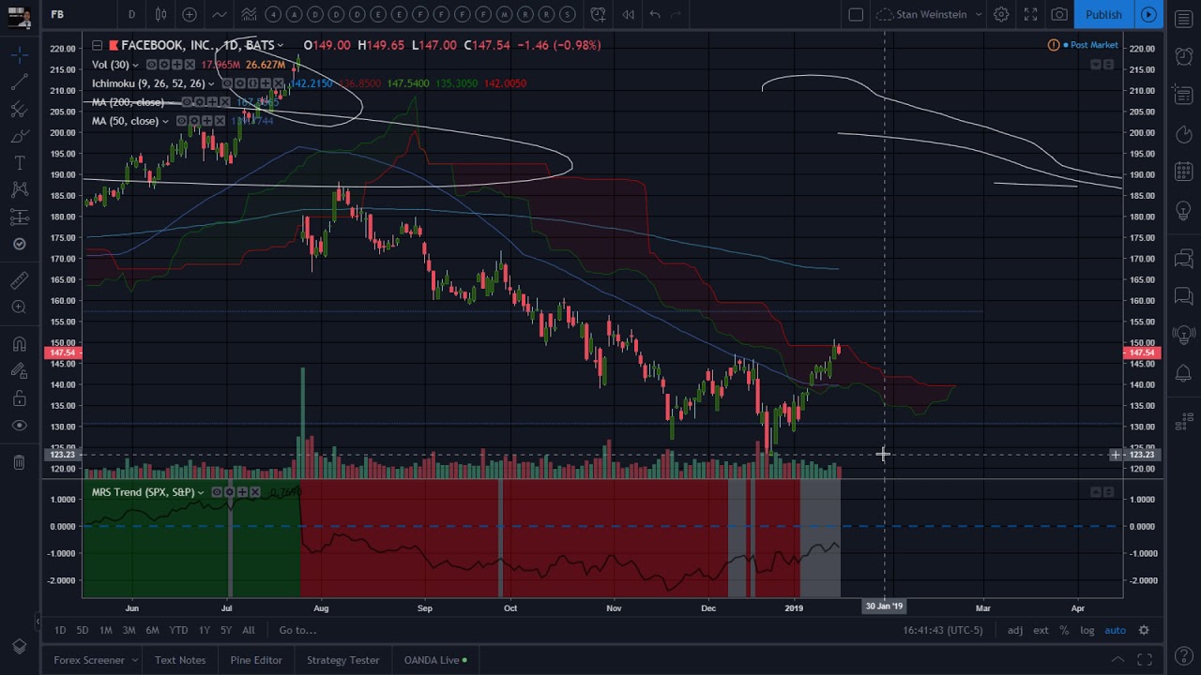Open bar replay mode
This screenshot has height=675, width=1201.
click(x=628, y=14)
